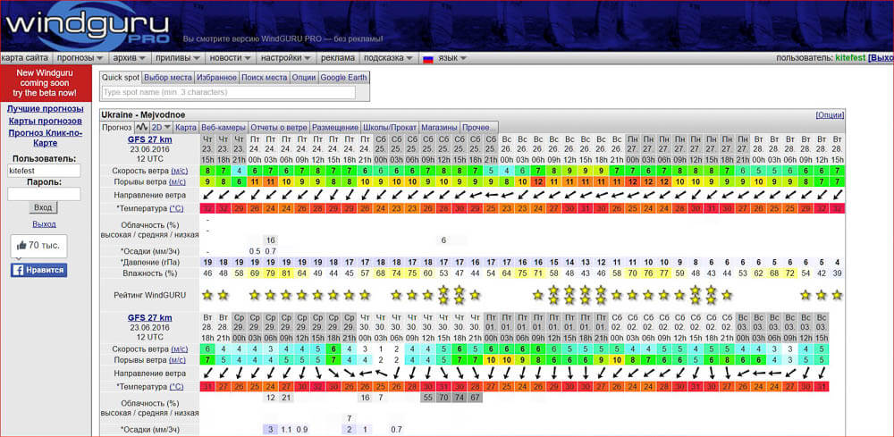
Task: Open the Магазины tab
Action: [439, 127]
